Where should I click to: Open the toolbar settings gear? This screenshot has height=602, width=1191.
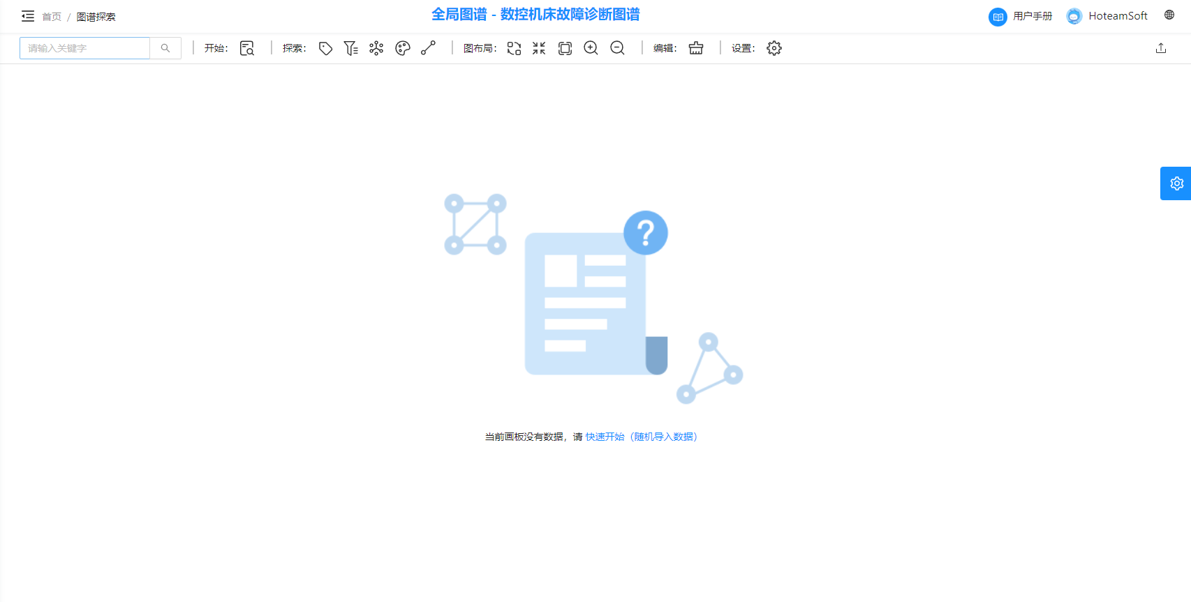click(x=774, y=48)
